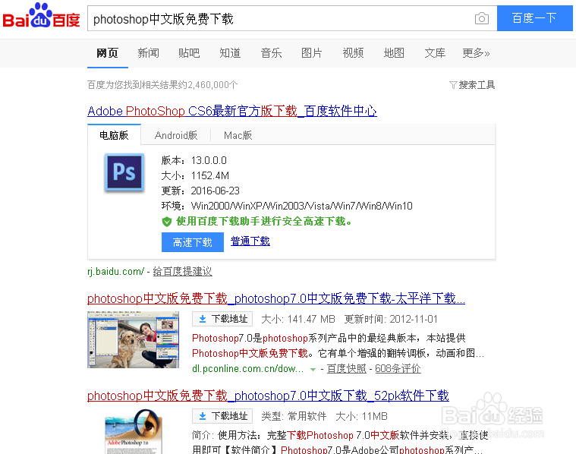Open the 知道 tab

point(230,53)
